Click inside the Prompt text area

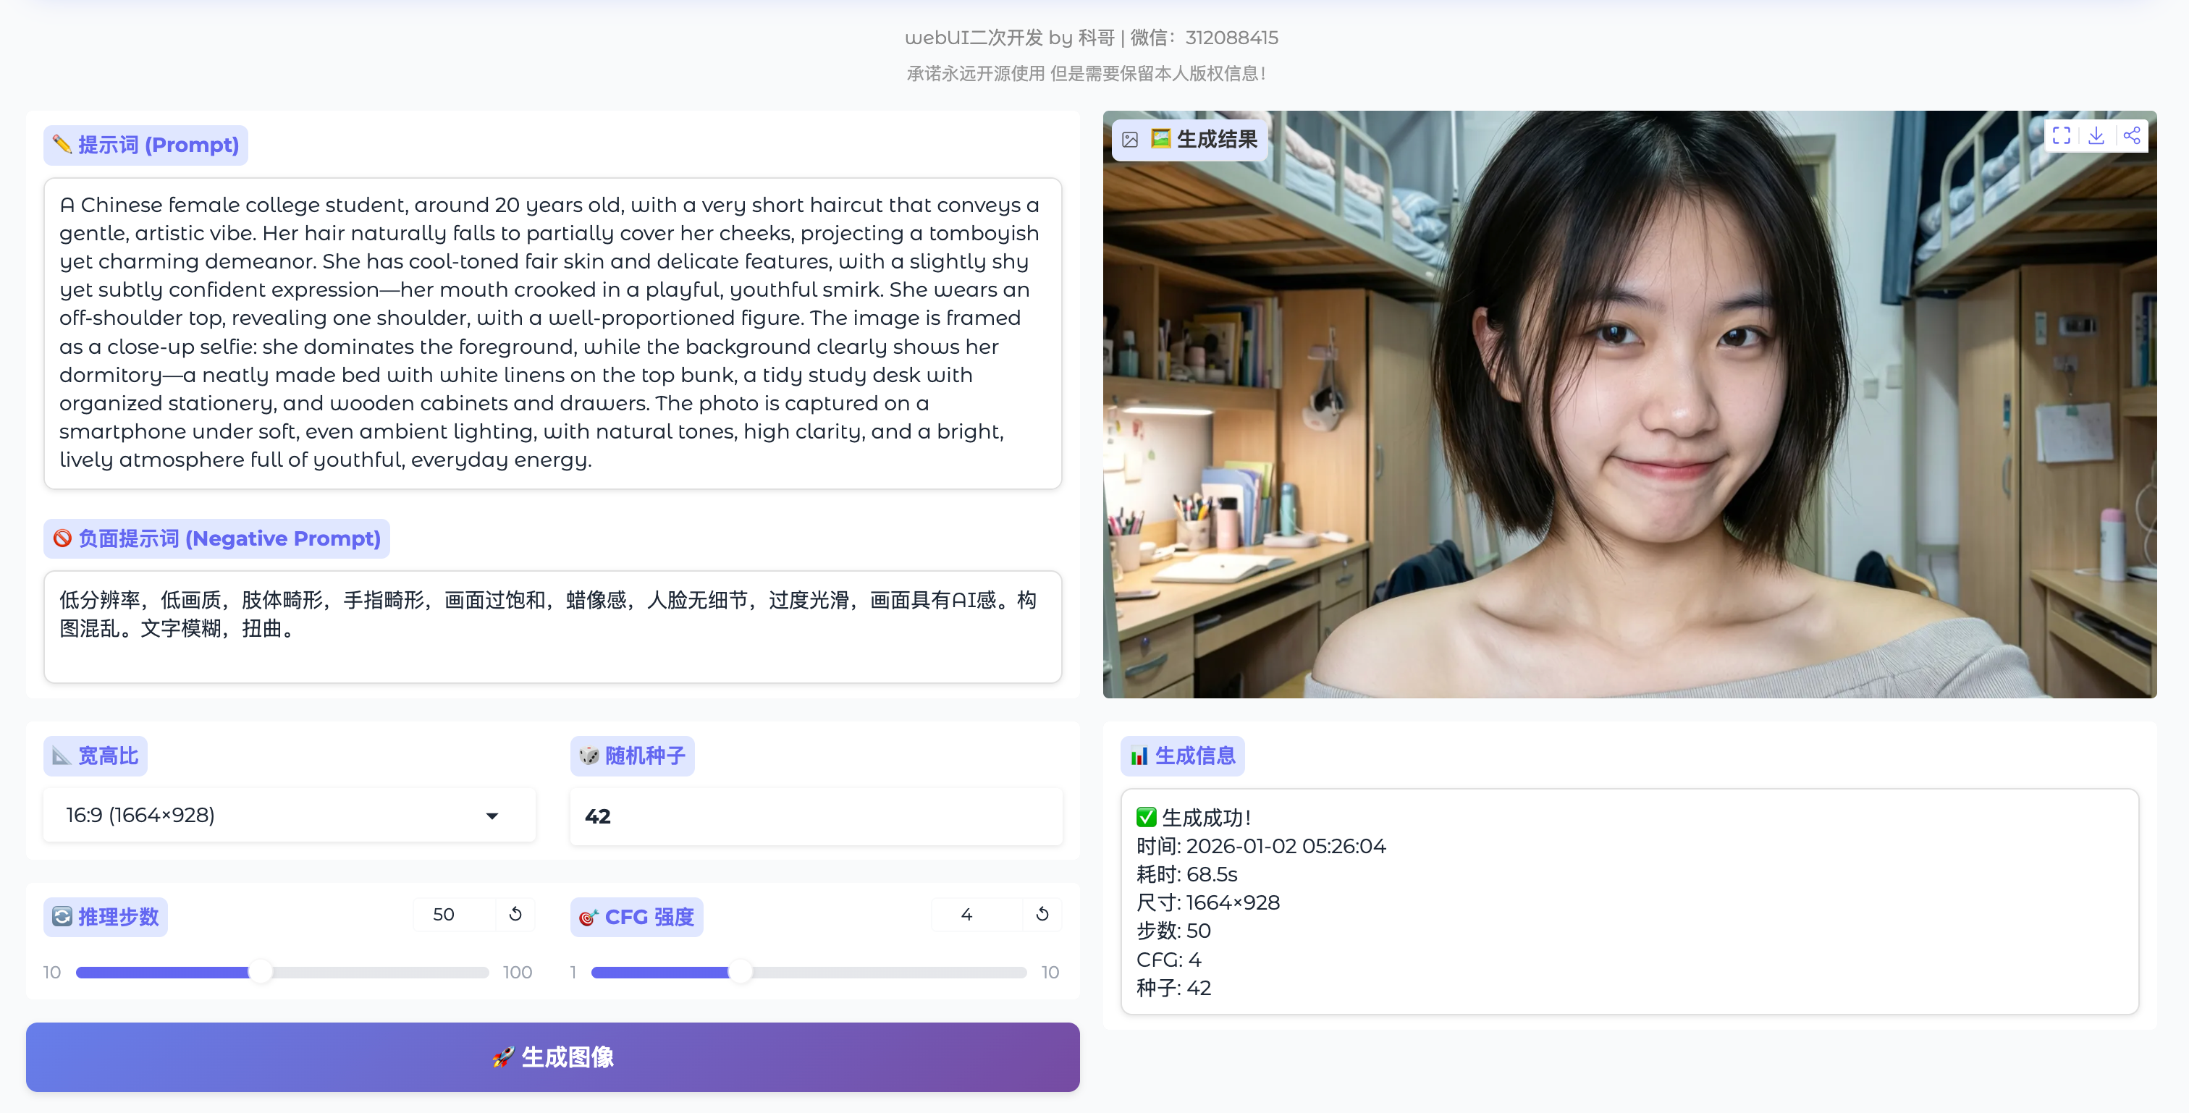[x=552, y=333]
